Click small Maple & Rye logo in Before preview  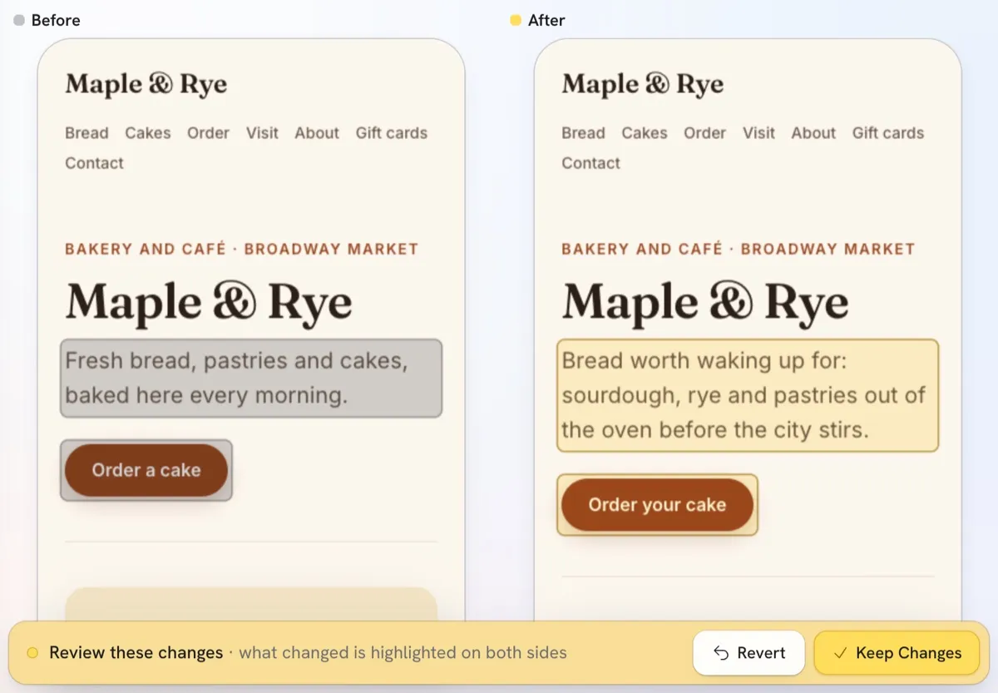[x=146, y=84]
